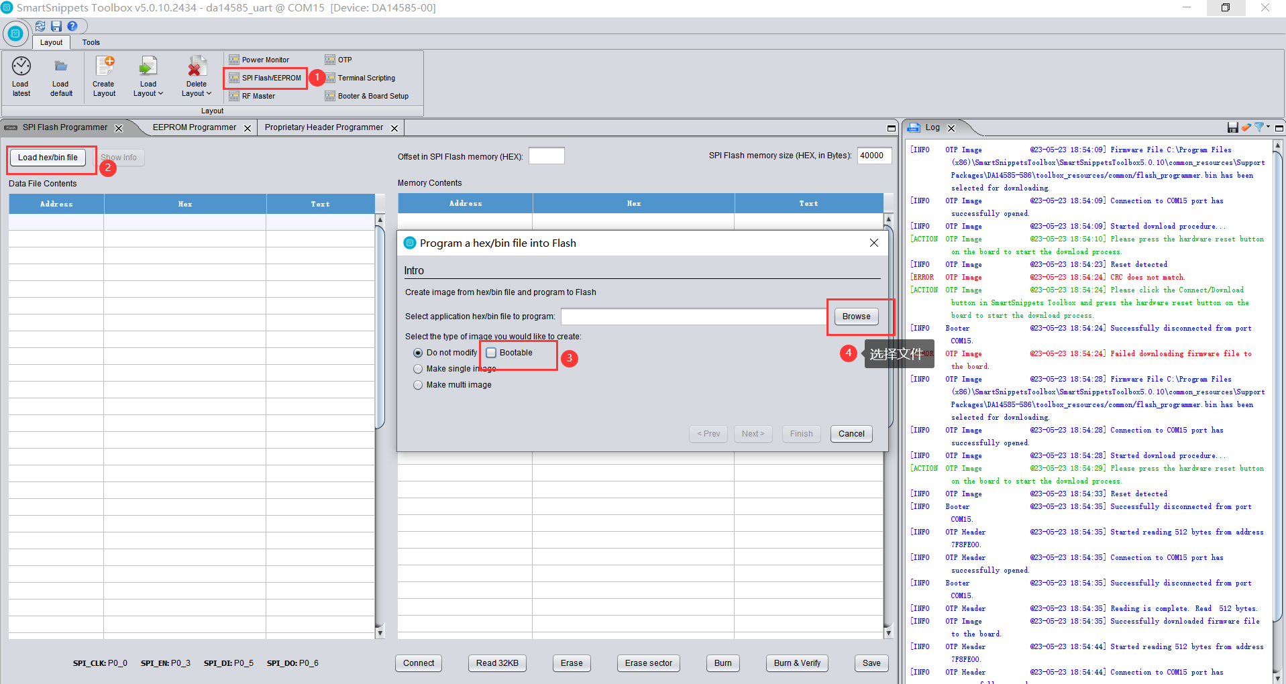The width and height of the screenshot is (1286, 684).
Task: Click the Burn & Verify button
Action: (x=797, y=663)
